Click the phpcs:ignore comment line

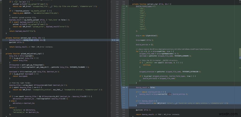[174, 49]
